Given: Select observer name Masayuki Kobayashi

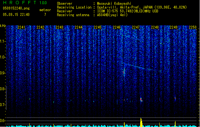Looking at the screenshot, I should [x=114, y=3].
